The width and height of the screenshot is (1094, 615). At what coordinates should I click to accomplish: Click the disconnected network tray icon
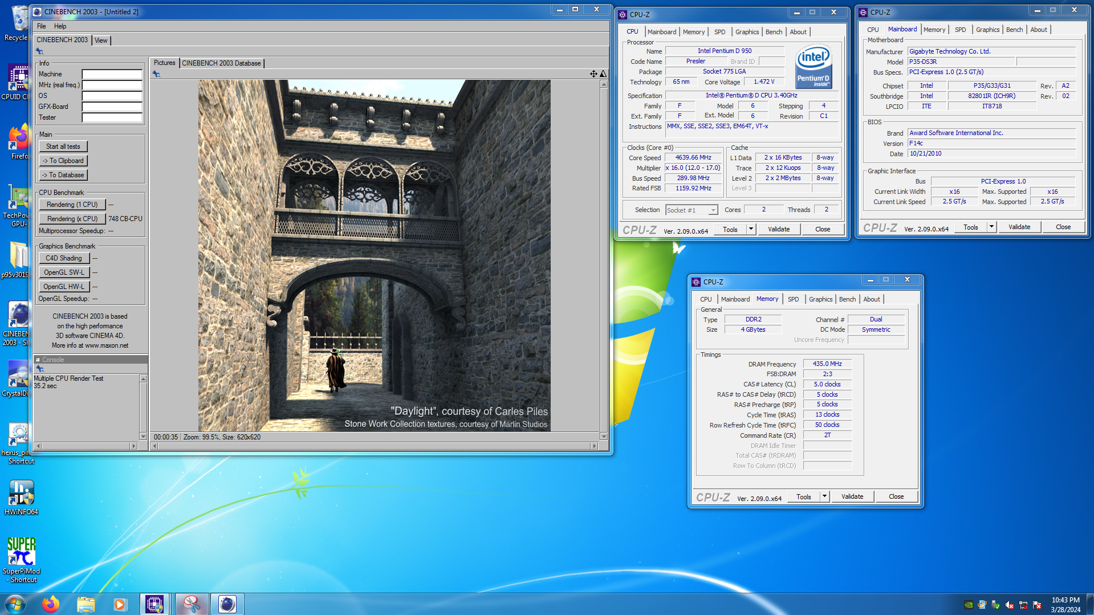click(x=1023, y=605)
